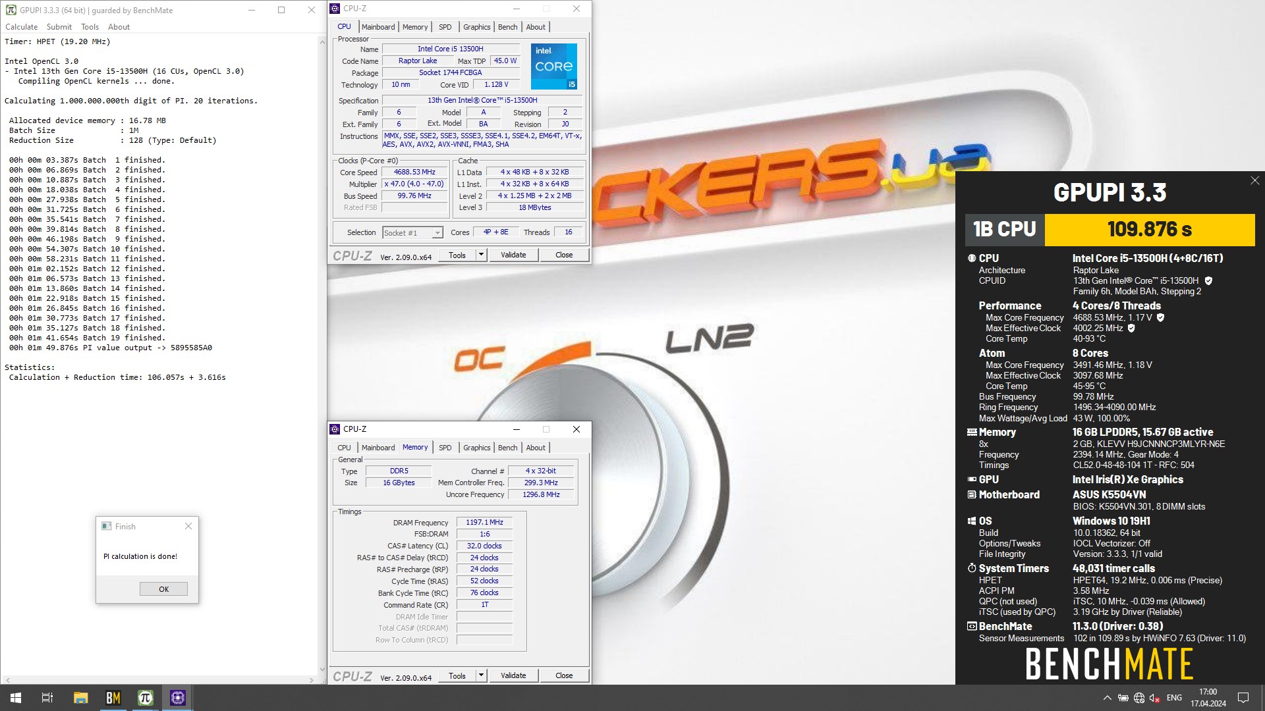Click the Intel Core i5 logo

pos(554,66)
